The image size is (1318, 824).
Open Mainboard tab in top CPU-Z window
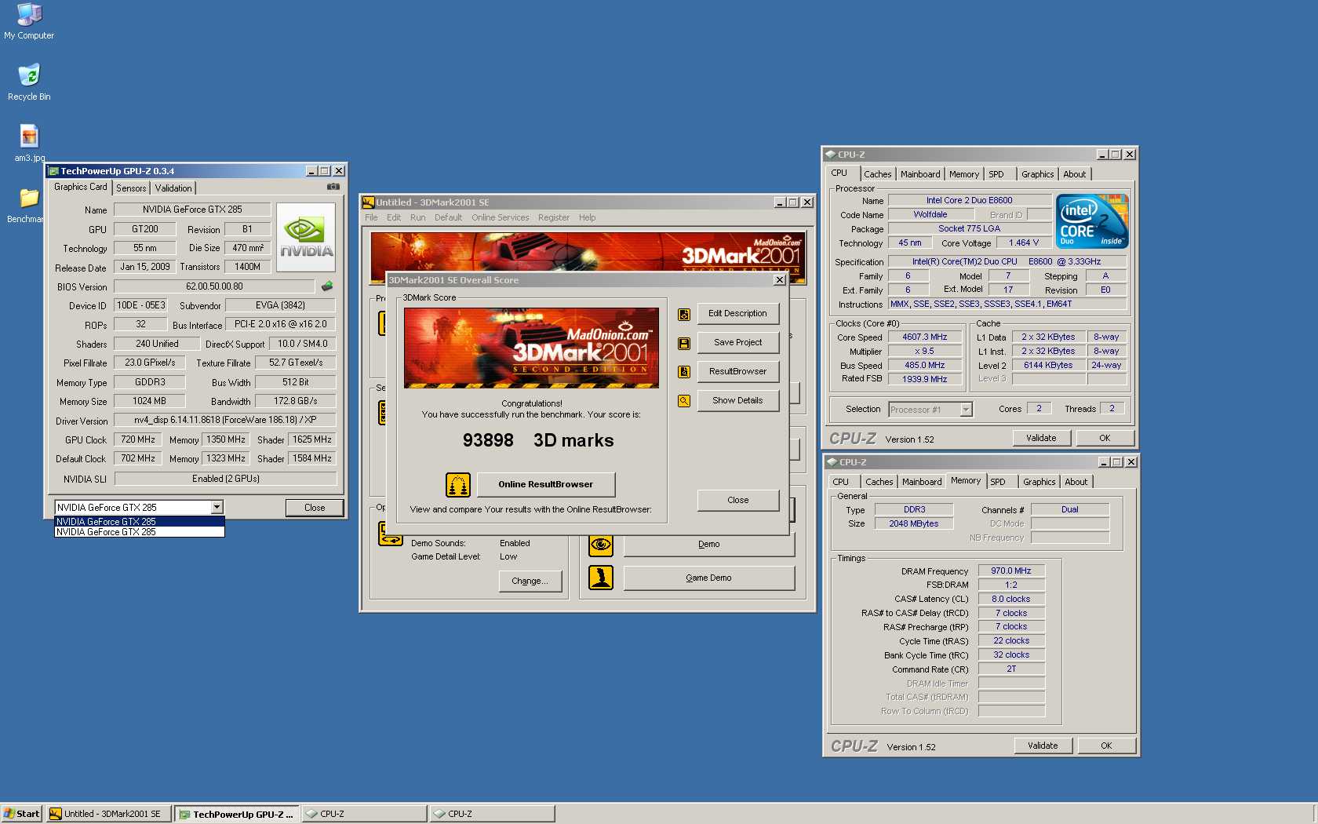920,174
